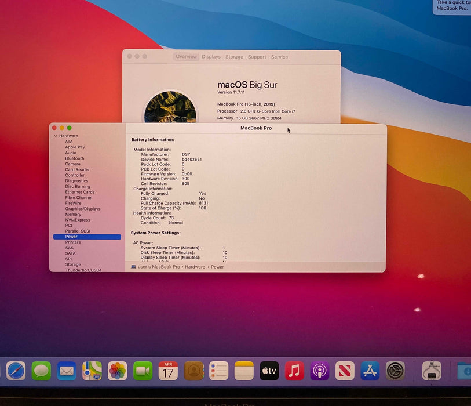Click Hardware in path bar

pyautogui.click(x=195, y=267)
